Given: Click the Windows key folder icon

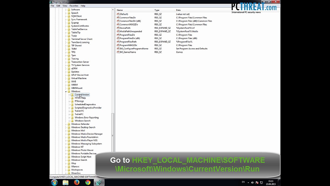Looking at the screenshot, I should 69,91.
